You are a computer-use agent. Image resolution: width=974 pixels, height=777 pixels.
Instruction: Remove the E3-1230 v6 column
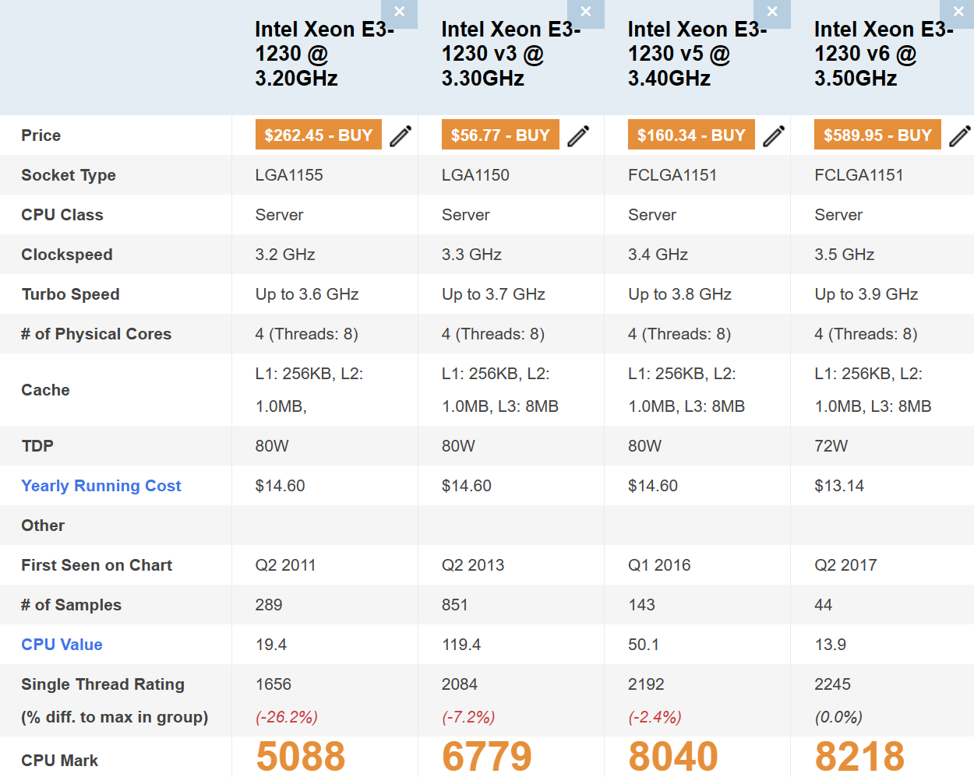pos(958,12)
